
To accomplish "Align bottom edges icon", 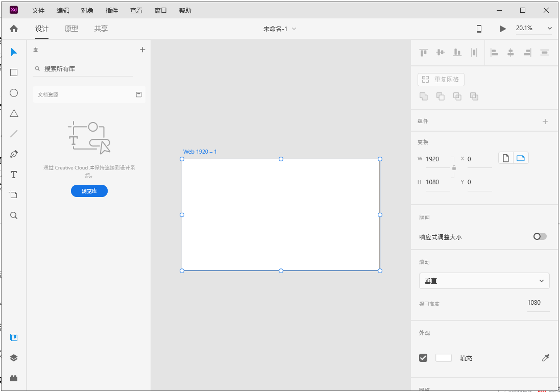I will [x=457, y=53].
